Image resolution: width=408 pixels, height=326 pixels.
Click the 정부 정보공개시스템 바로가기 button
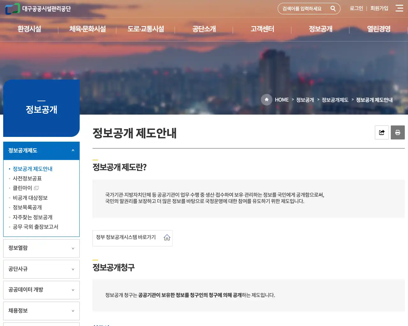point(132,238)
